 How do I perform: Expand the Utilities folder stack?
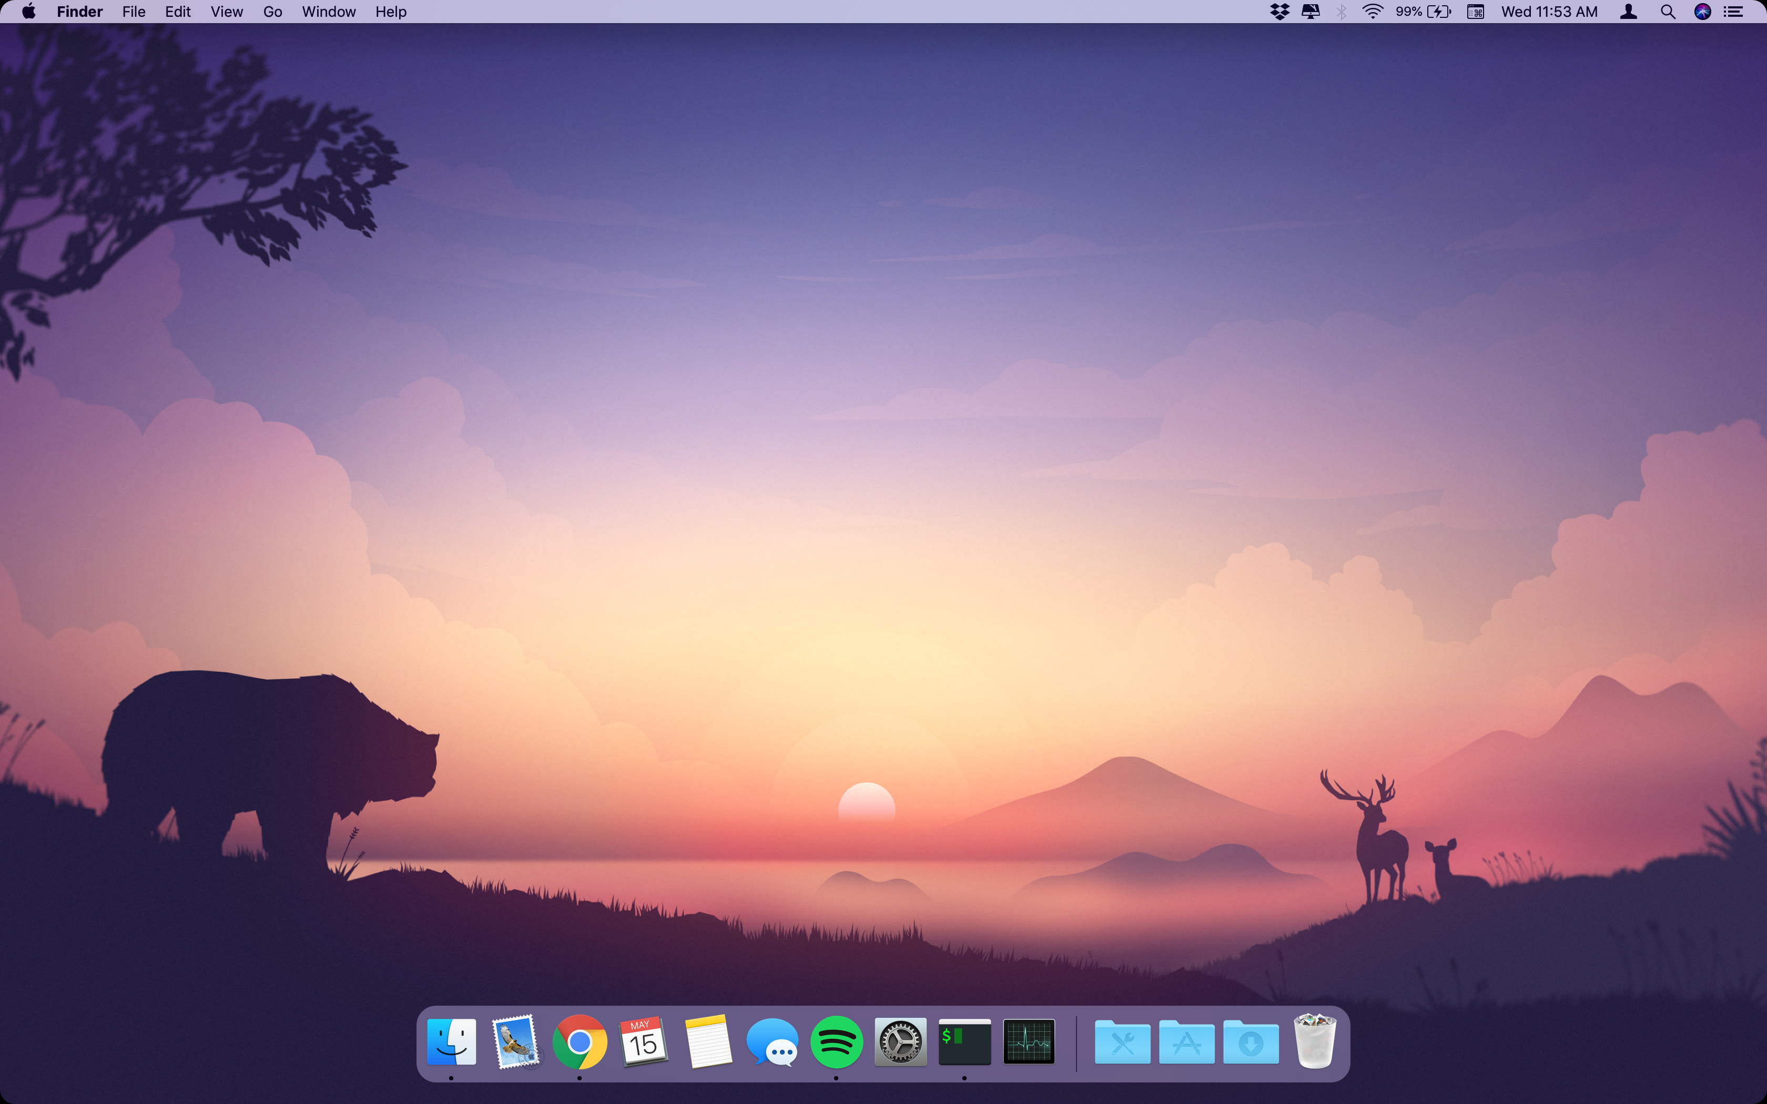point(1122,1042)
